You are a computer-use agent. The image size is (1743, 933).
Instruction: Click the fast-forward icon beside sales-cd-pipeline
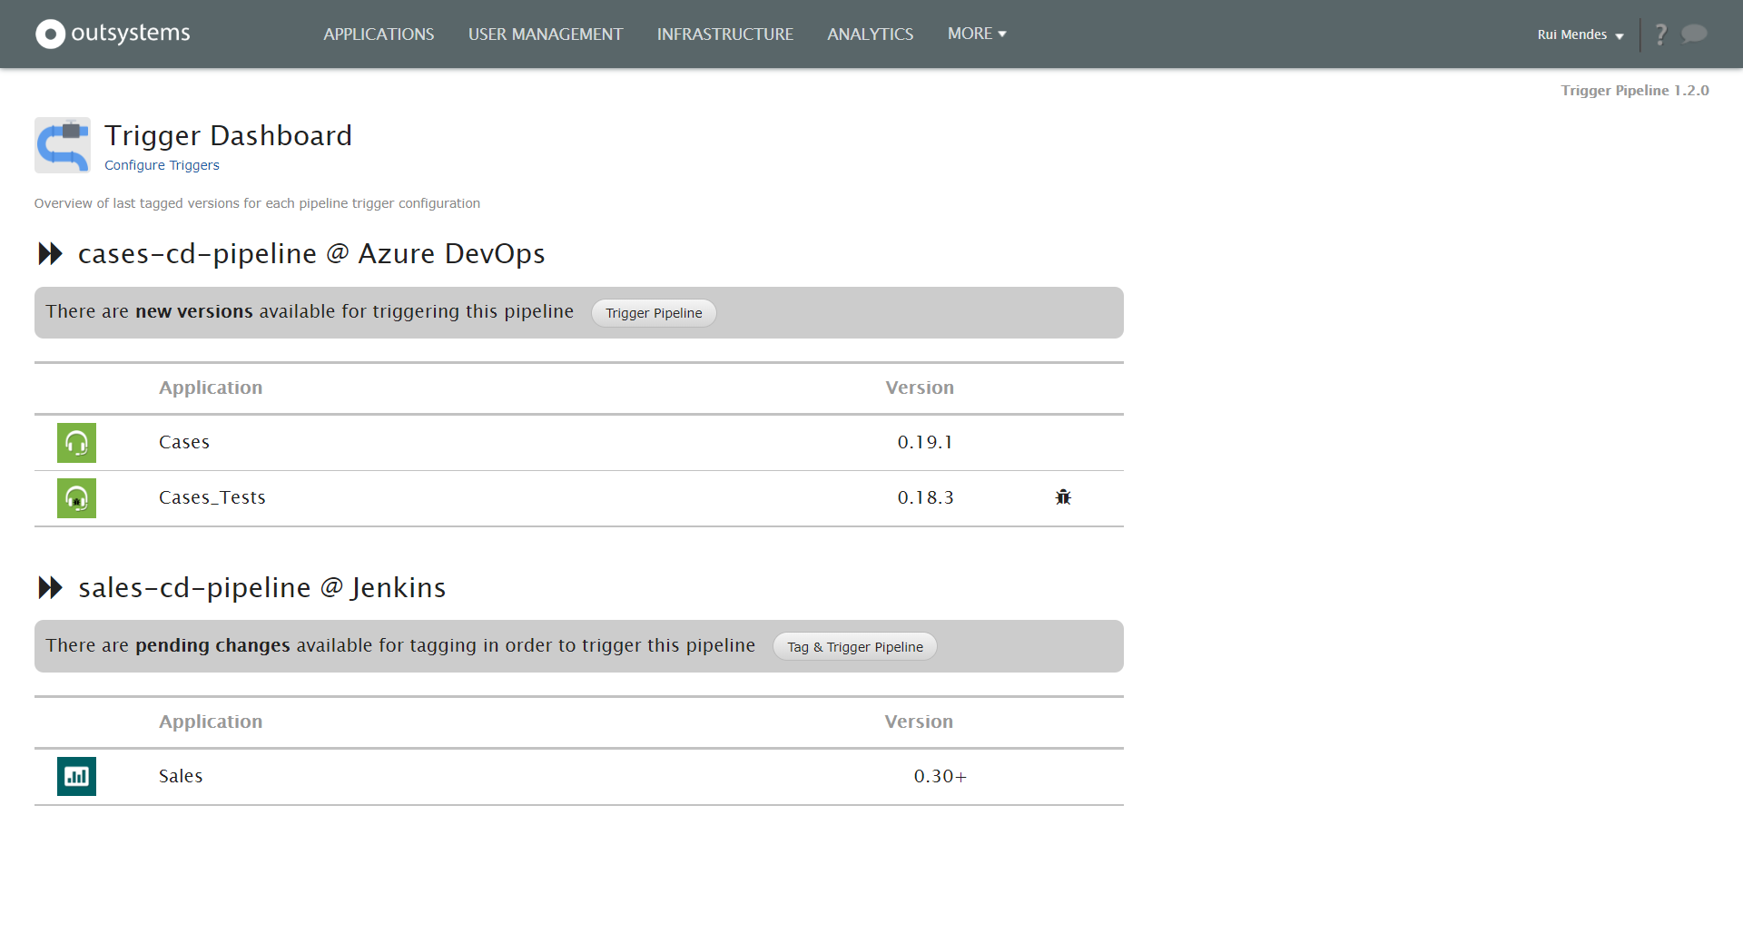click(50, 588)
